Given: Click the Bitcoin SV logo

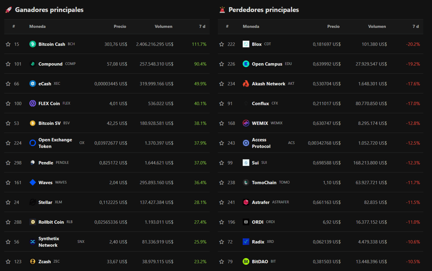Looking at the screenshot, I should [32, 123].
